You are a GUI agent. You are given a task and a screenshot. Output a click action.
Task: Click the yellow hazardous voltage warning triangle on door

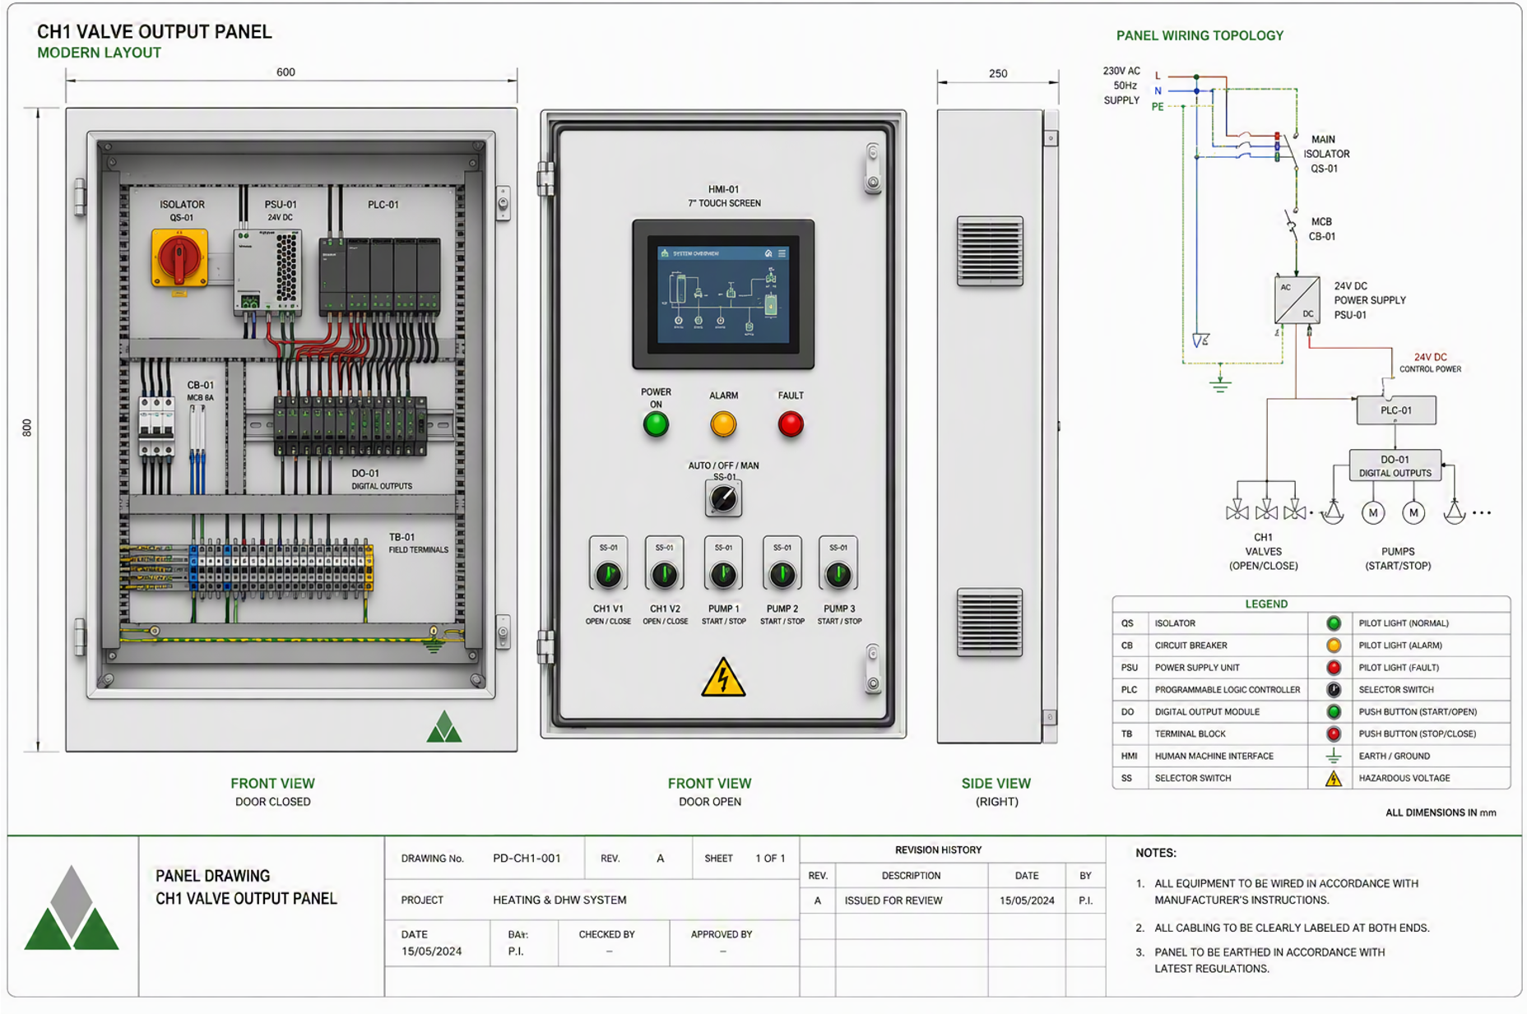(723, 678)
